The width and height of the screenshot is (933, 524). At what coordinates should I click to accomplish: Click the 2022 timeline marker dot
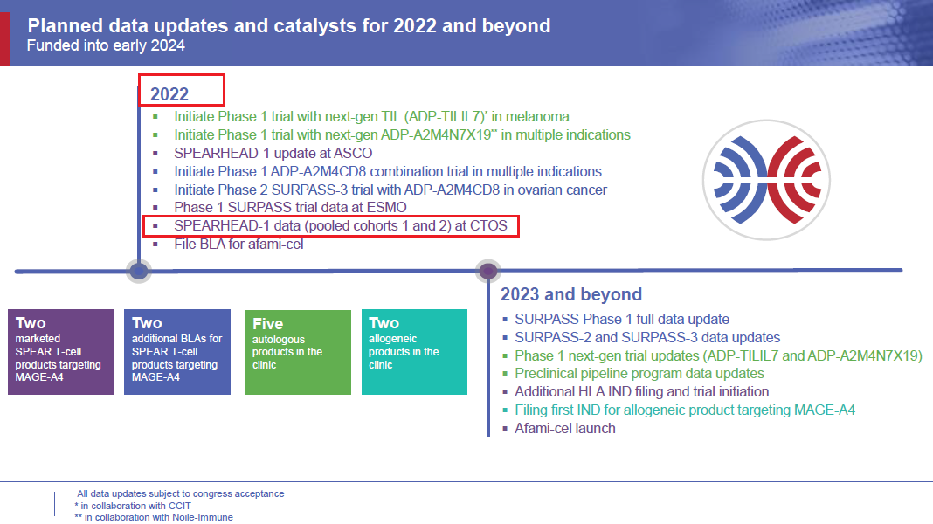(x=138, y=271)
